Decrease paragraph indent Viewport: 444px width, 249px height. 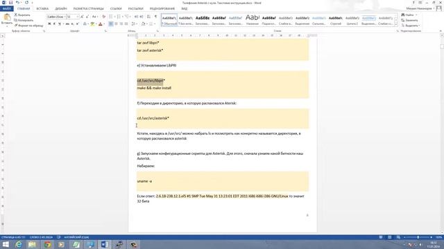click(136, 17)
